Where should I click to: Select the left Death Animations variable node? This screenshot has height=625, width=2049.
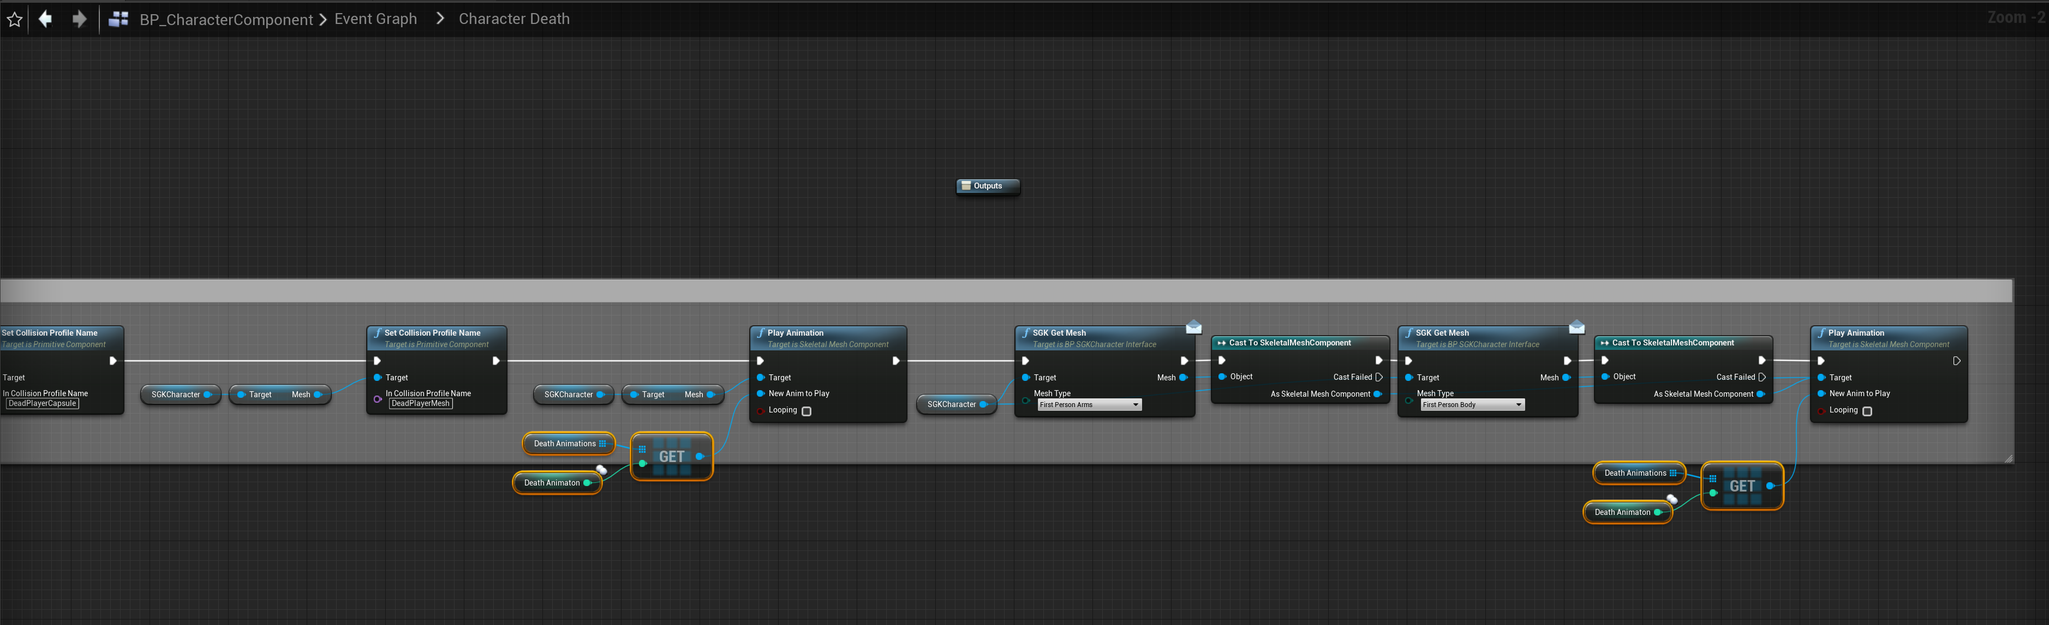(567, 444)
